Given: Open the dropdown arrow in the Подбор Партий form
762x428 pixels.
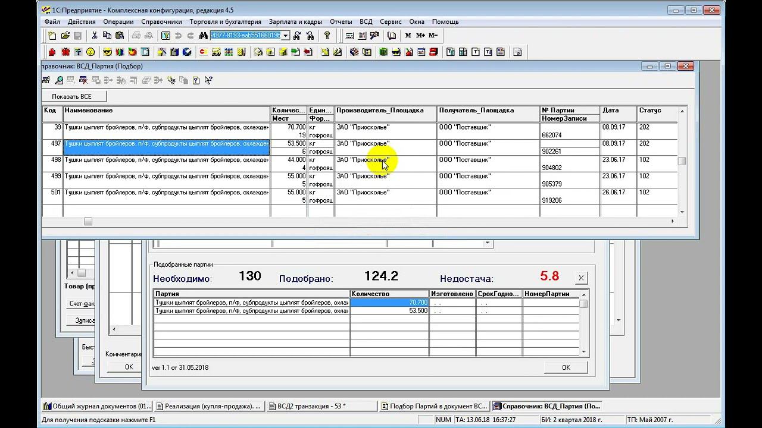Looking at the screenshot, I should click(488, 243).
